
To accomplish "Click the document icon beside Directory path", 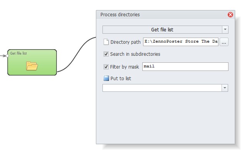I will click(x=106, y=42).
